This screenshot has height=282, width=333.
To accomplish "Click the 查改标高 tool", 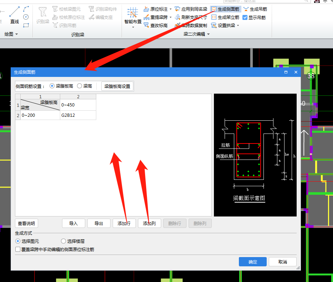I will click(x=156, y=25).
